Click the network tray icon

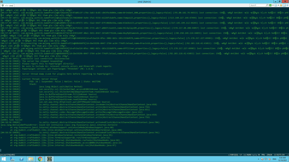click(266, 159)
